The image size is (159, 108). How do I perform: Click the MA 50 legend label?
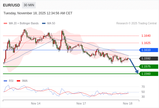51,23
